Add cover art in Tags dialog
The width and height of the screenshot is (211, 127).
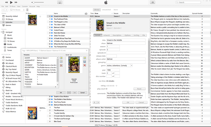[x=85, y=58]
